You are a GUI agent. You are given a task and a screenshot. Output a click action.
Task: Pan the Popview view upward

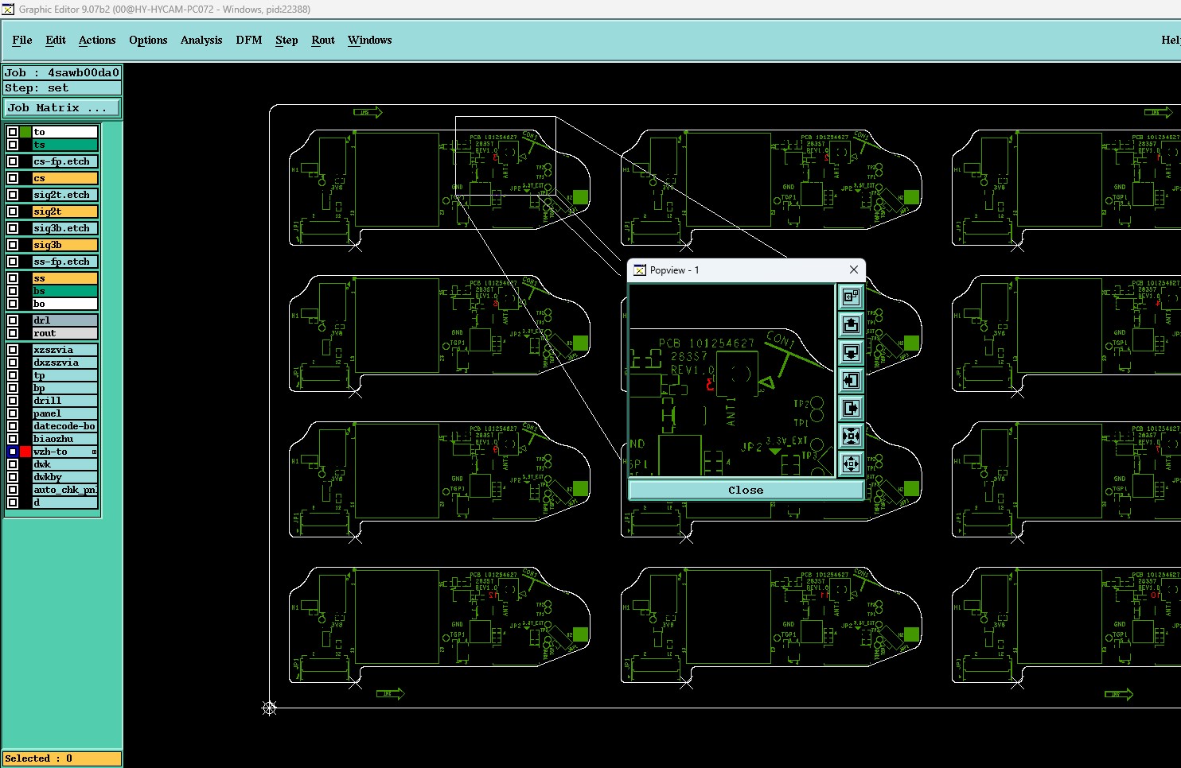[851, 324]
